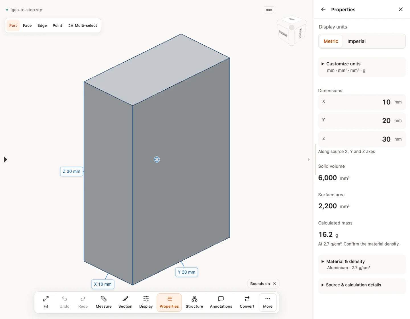Click the Z 30 mm dimension label
Viewport: 410px width, 319px height.
[x=71, y=172]
